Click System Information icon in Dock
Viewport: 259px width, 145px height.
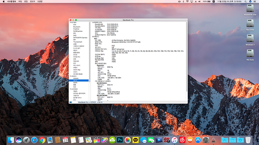(x=214, y=140)
